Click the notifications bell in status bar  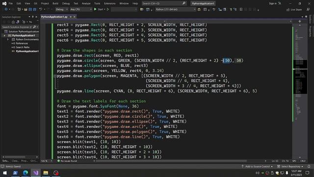tap(309, 166)
